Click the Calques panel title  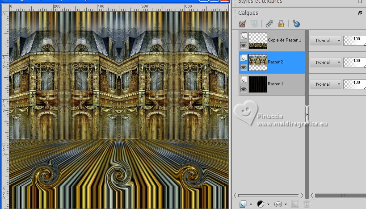[248, 13]
